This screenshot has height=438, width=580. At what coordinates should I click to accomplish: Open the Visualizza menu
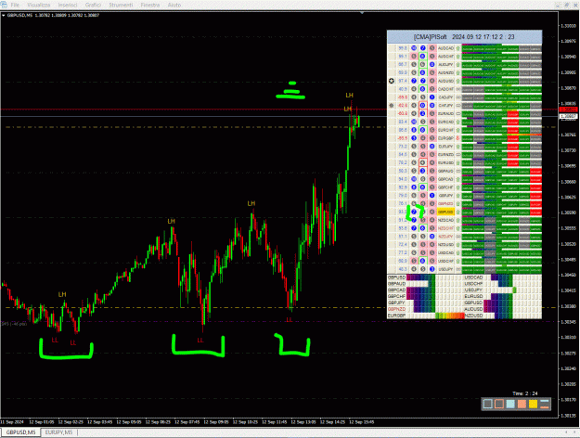click(38, 5)
